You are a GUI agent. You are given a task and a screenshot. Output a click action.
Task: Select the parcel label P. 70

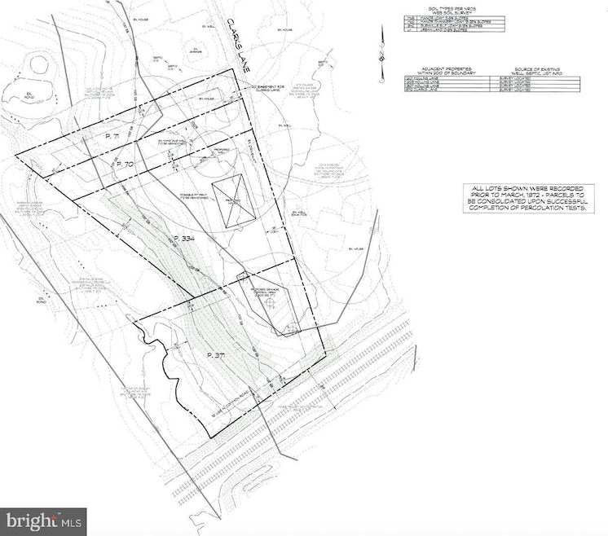[x=124, y=165]
